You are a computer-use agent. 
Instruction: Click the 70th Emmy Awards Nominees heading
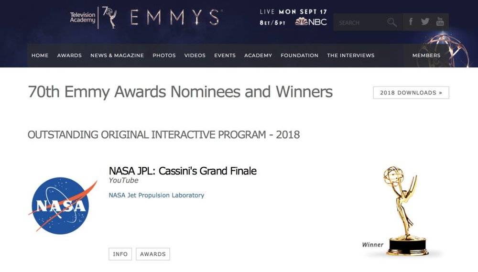(x=180, y=92)
